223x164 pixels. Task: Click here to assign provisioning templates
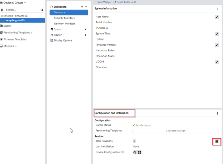coord(176,131)
